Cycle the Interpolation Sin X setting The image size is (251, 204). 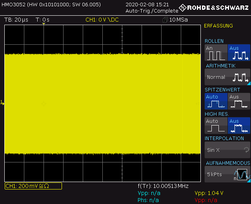click(x=227, y=150)
